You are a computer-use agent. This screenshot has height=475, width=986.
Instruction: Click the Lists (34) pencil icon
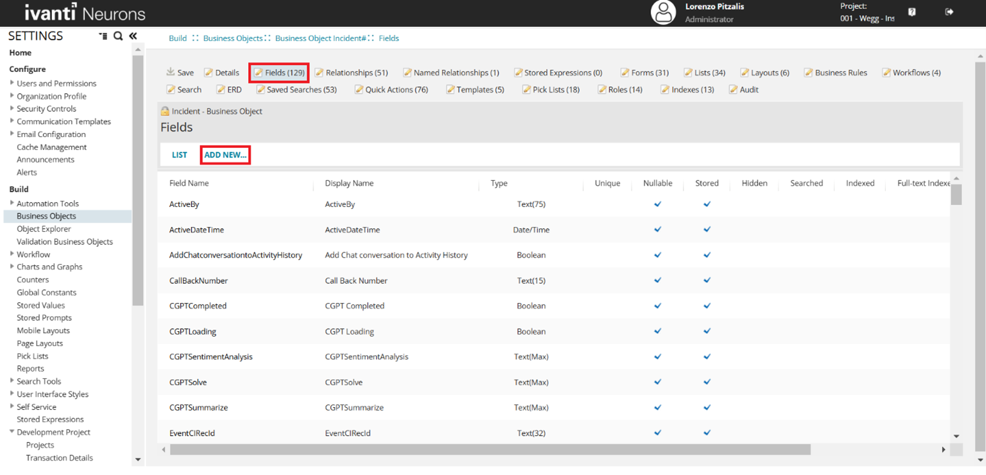click(688, 73)
